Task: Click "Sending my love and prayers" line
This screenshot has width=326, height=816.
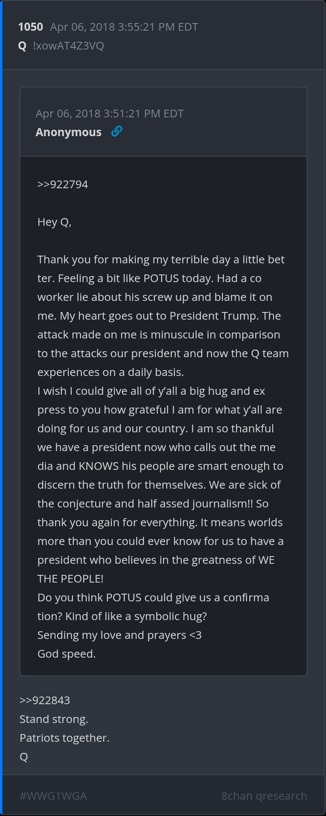Action: 119,635
